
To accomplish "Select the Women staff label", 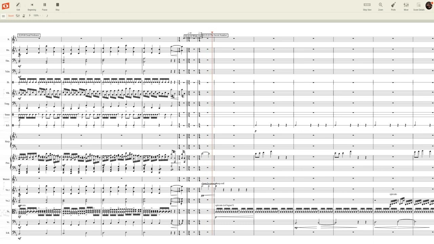I will pyautogui.click(x=6, y=179).
